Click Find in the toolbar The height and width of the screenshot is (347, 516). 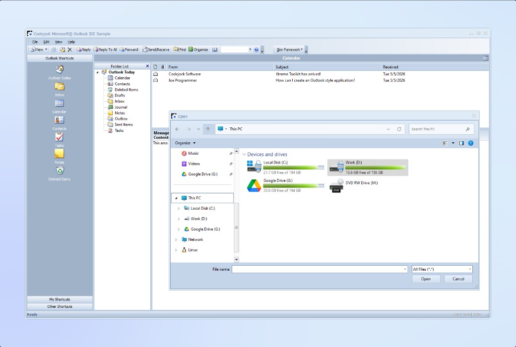(180, 50)
